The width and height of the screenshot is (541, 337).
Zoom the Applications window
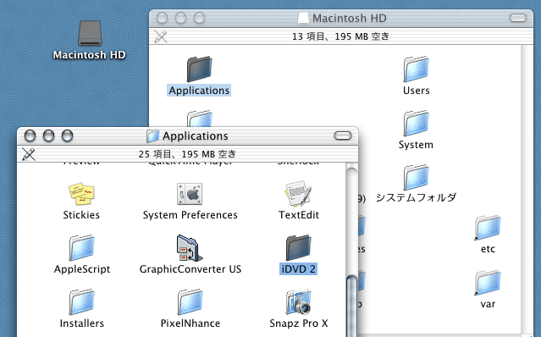click(67, 135)
